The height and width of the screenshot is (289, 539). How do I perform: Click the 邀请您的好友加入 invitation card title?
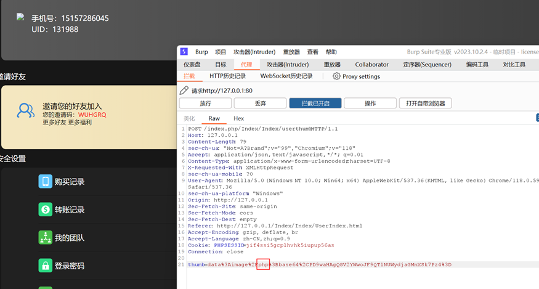coord(72,107)
